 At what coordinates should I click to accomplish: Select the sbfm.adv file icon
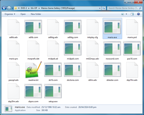point(93,70)
